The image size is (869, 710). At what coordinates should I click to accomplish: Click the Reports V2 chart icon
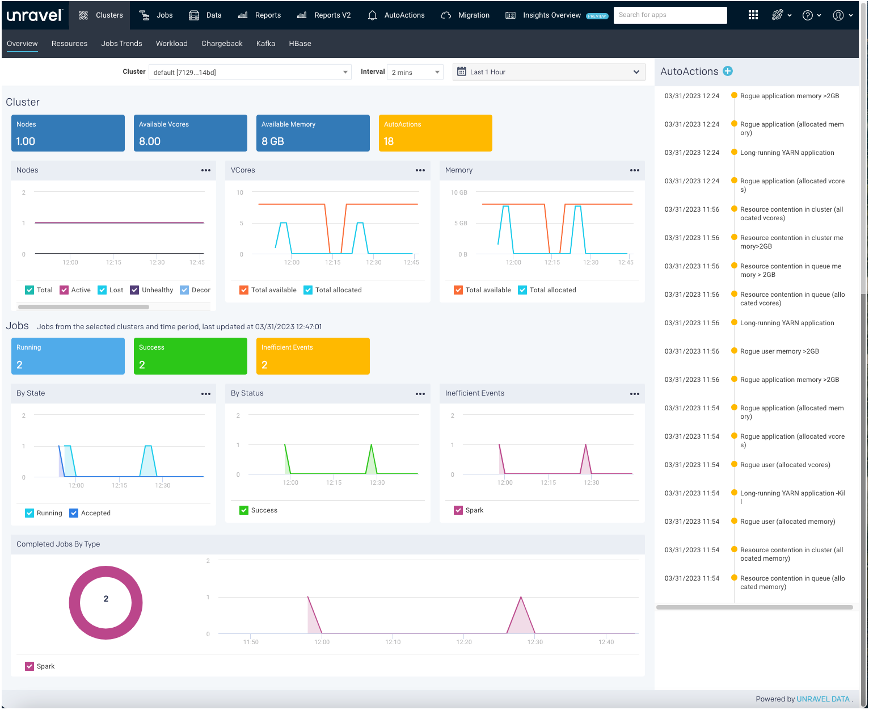tap(302, 15)
